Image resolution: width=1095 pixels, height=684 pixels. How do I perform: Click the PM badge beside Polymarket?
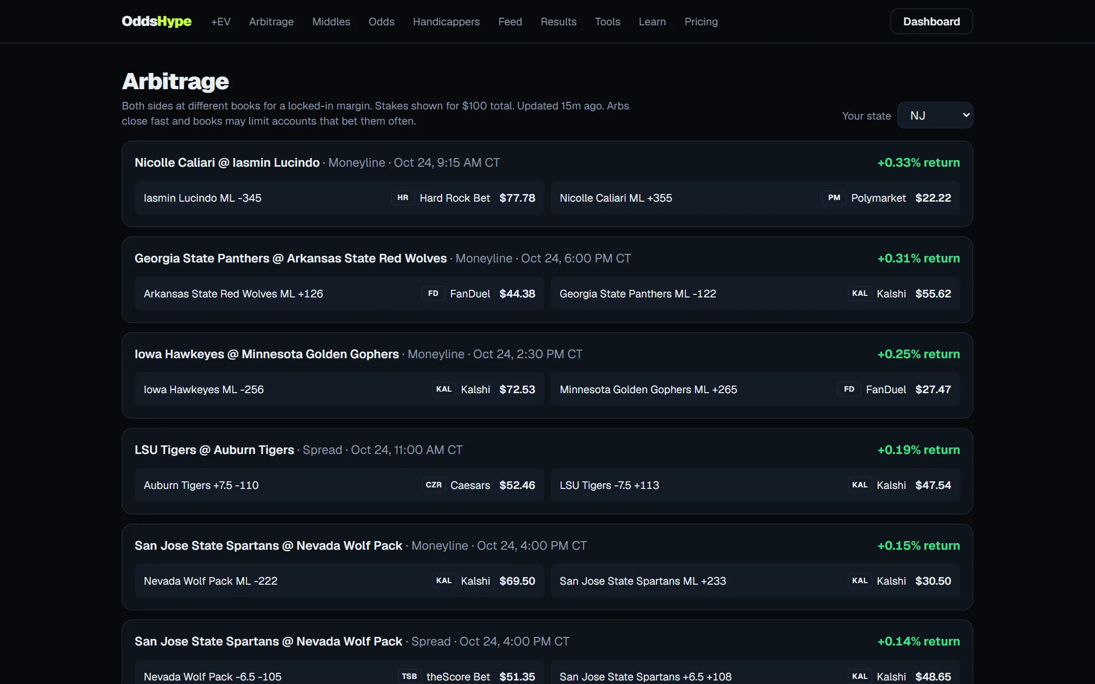click(834, 198)
